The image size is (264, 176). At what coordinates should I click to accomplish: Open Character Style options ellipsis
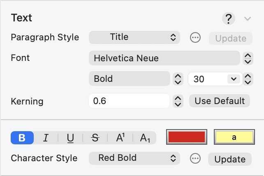coord(195,158)
